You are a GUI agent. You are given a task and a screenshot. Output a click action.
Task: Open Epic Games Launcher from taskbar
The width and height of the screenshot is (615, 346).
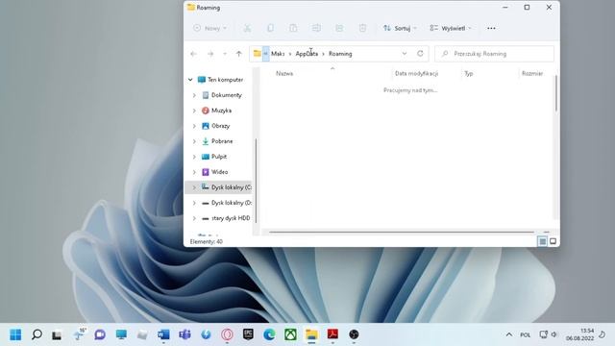pos(248,334)
